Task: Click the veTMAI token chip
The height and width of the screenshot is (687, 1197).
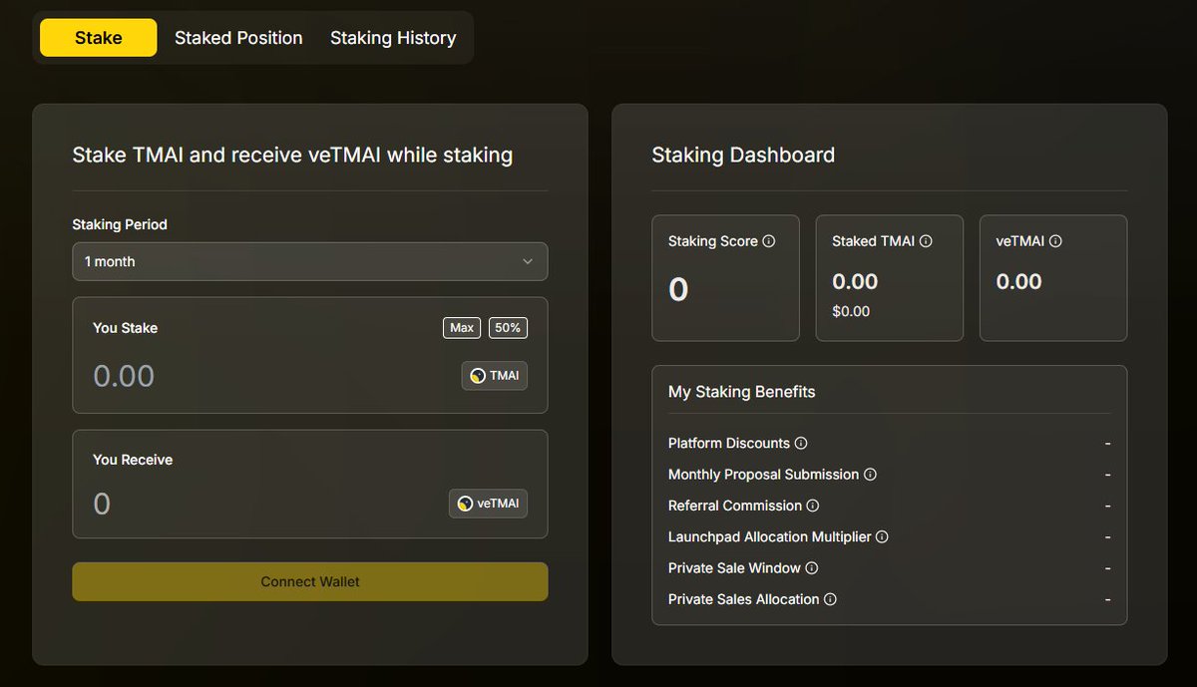Action: pos(488,504)
